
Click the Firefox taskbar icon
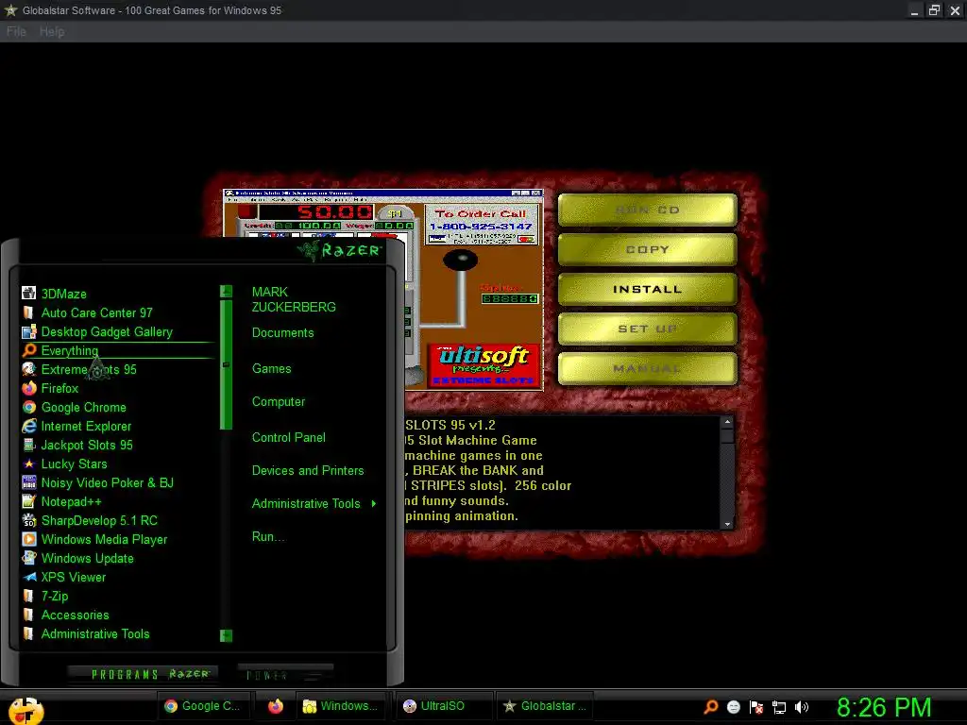(275, 706)
